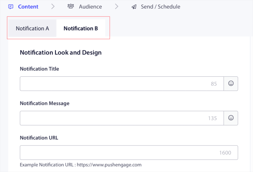Click the Notification Title field label
Image resolution: width=253 pixels, height=172 pixels.
[39, 69]
